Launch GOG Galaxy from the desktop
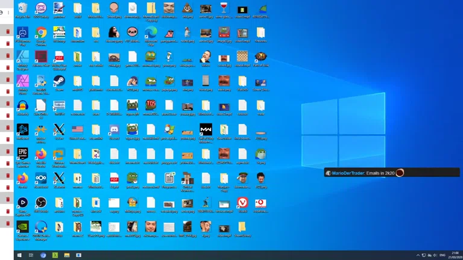Image resolution: width=463 pixels, height=260 pixels. [41, 8]
